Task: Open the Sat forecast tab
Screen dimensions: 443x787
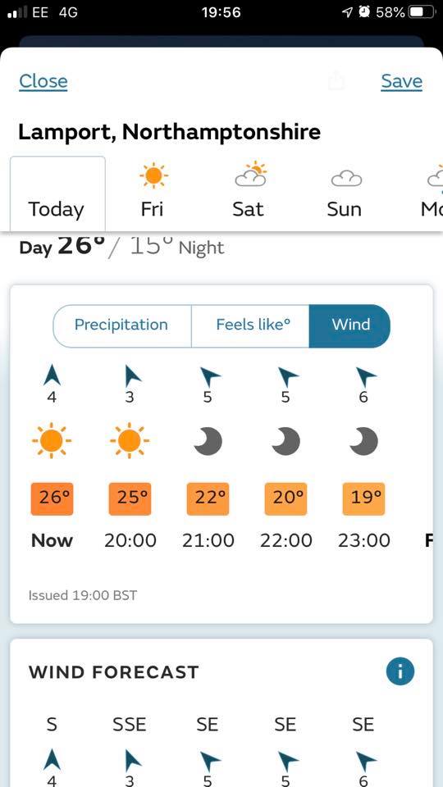Action: coord(248,194)
